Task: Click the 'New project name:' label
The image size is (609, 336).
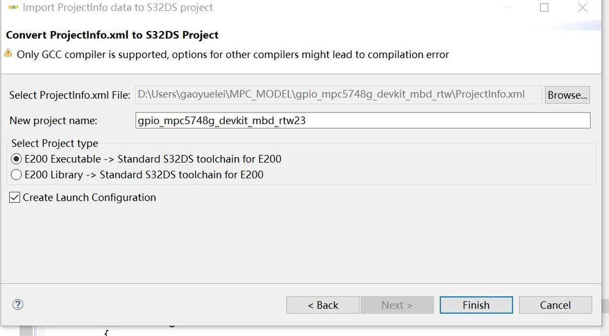Action: 53,121
